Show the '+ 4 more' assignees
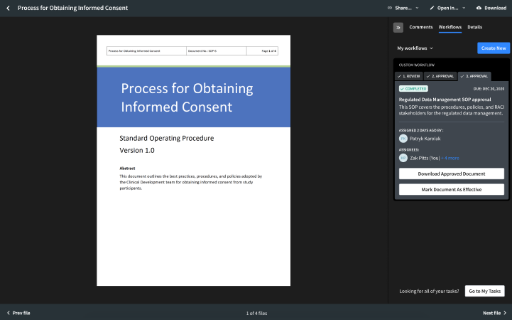This screenshot has width=512, height=320. (x=450, y=158)
